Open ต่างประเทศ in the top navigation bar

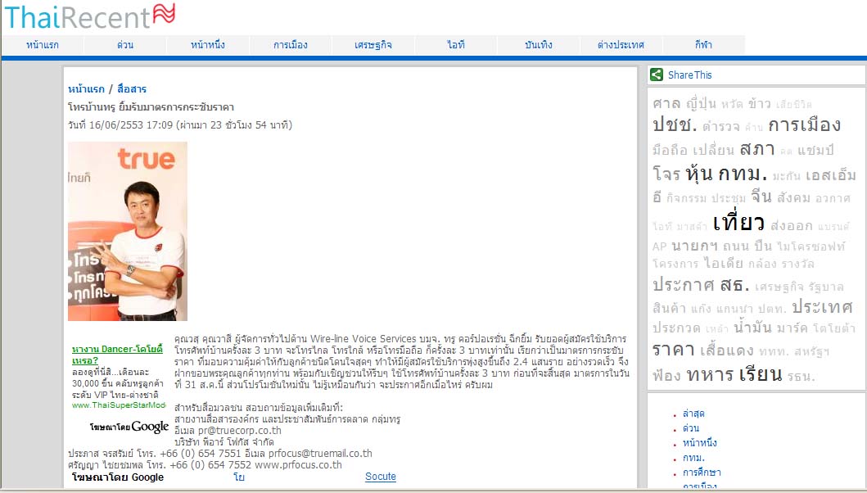click(621, 45)
